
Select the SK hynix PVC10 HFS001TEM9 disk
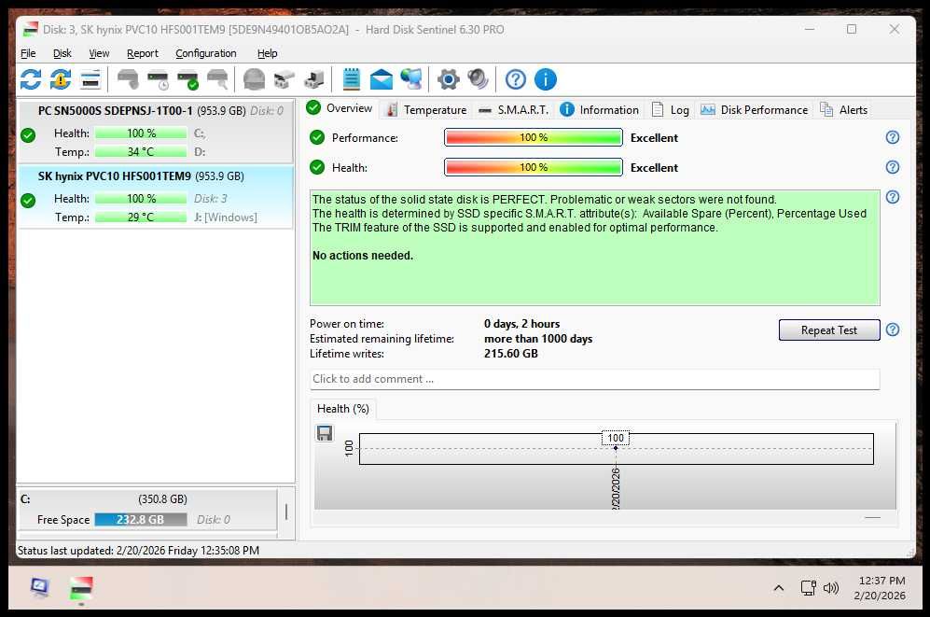156,197
